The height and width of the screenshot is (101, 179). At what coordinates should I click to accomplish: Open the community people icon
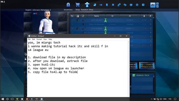(x=131, y=5)
